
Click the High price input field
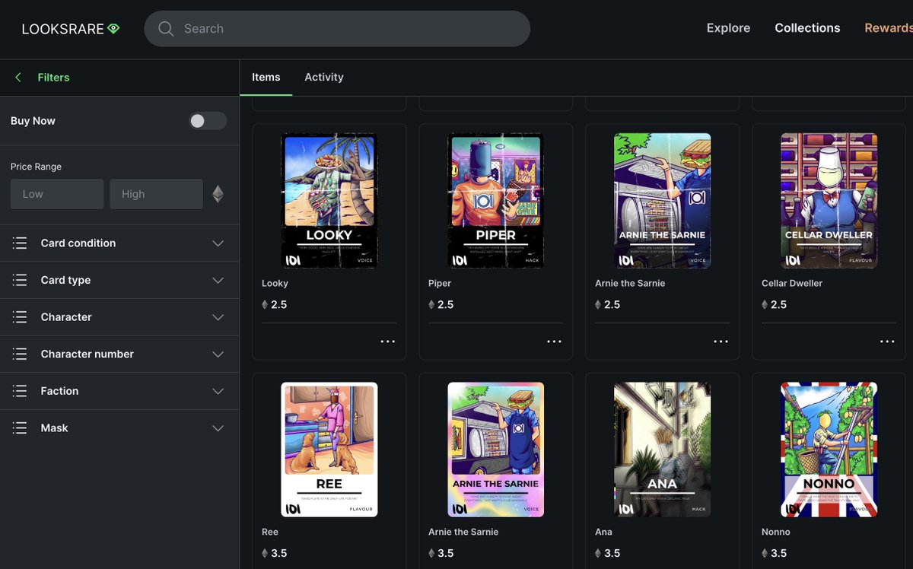point(156,194)
